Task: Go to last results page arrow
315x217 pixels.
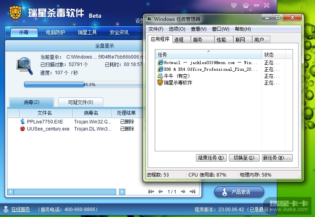Action: coord(192,191)
